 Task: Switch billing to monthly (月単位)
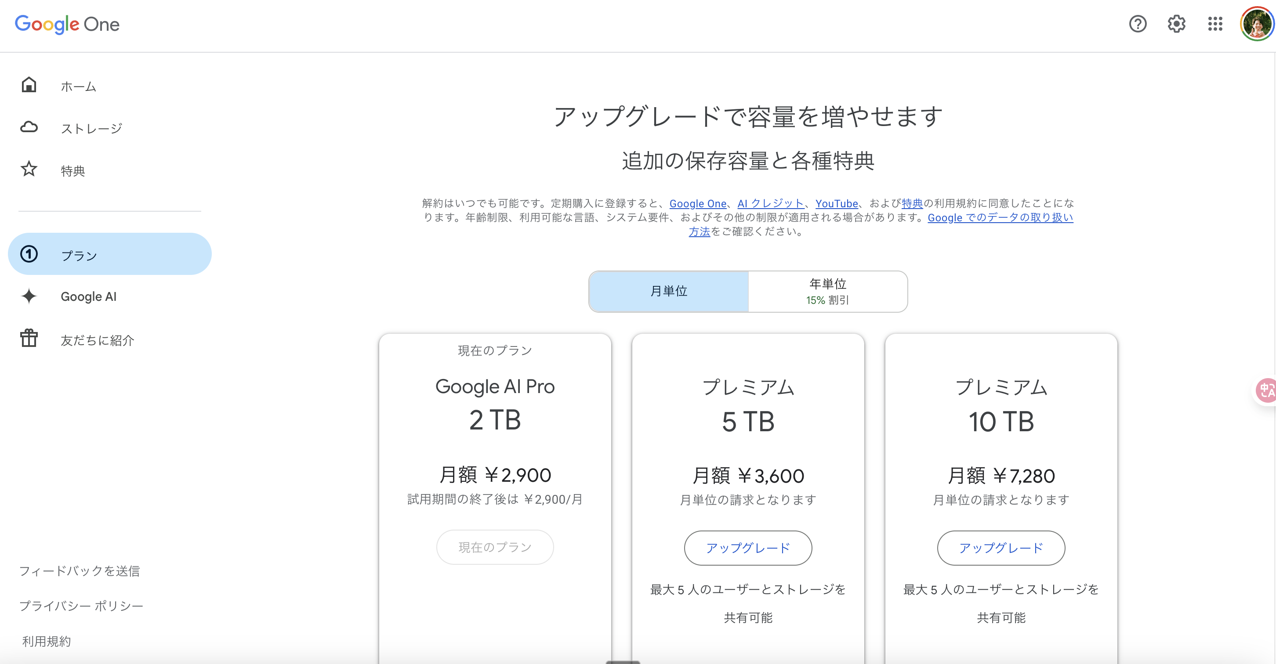[x=668, y=291]
